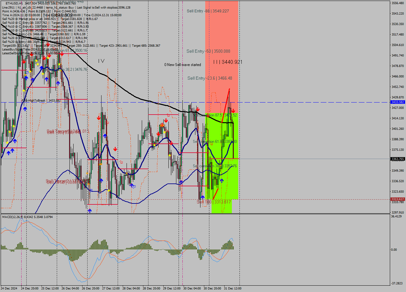Click the MACD scale value 36.4129

[397, 216]
